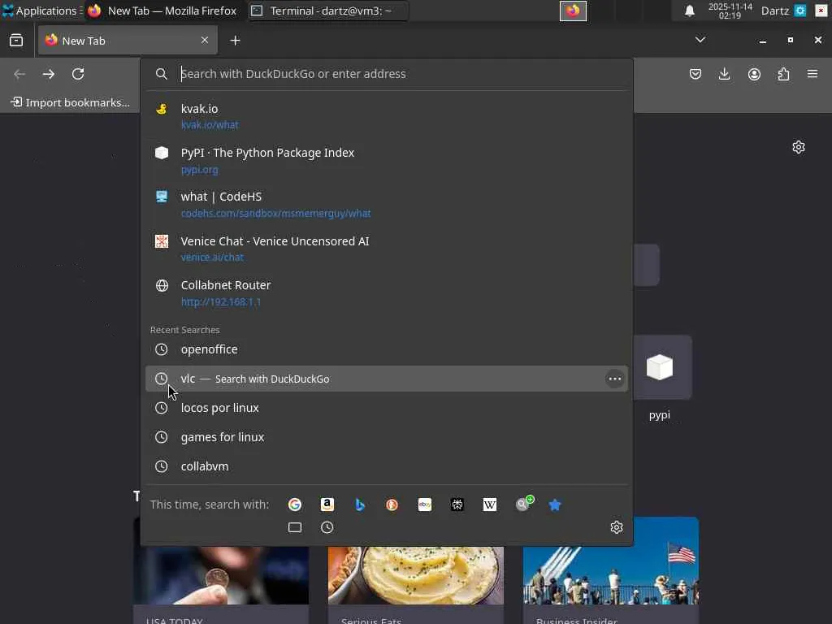Search in History using clock icon below search engines
This screenshot has width=832, height=624.
(x=327, y=527)
